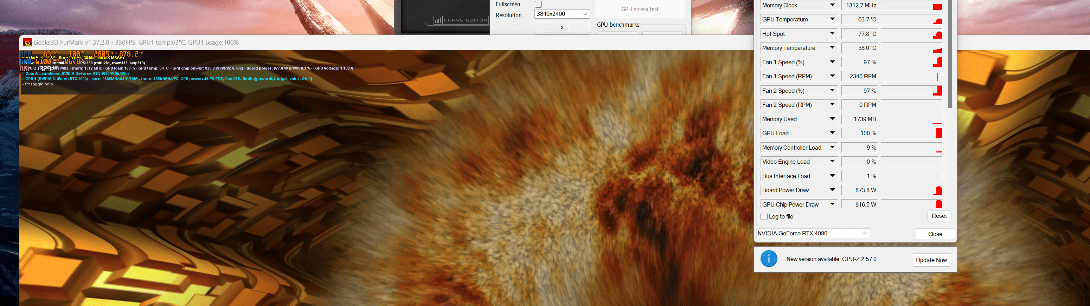The width and height of the screenshot is (1090, 306).
Task: Click the F1: toggle help overlay text
Action: (38, 84)
